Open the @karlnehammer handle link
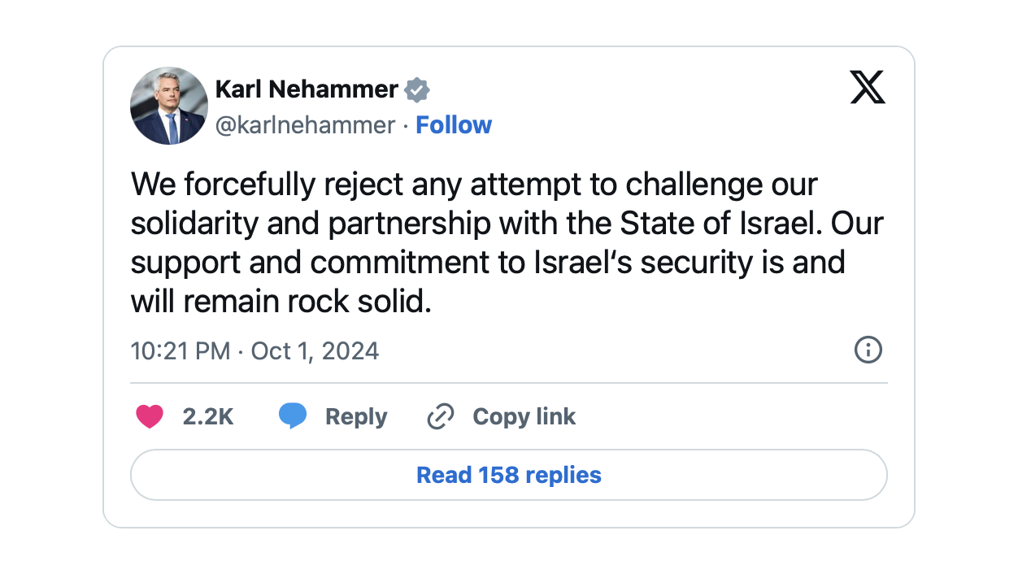This screenshot has height=561, width=1031. (x=305, y=125)
